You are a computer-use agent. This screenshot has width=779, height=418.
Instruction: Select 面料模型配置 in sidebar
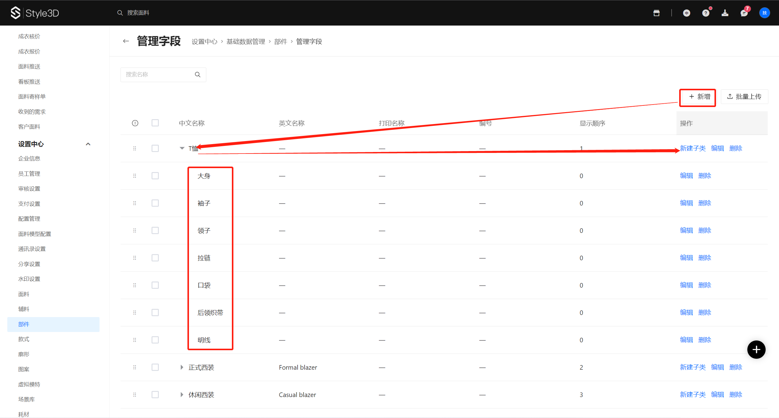point(35,234)
